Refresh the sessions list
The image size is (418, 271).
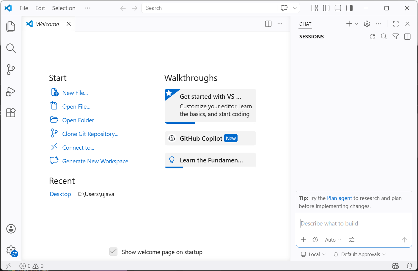373,37
